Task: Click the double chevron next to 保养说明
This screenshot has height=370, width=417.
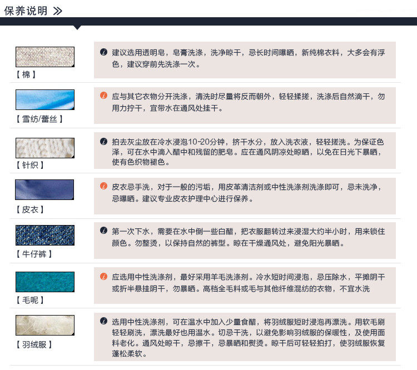Action: coord(57,11)
